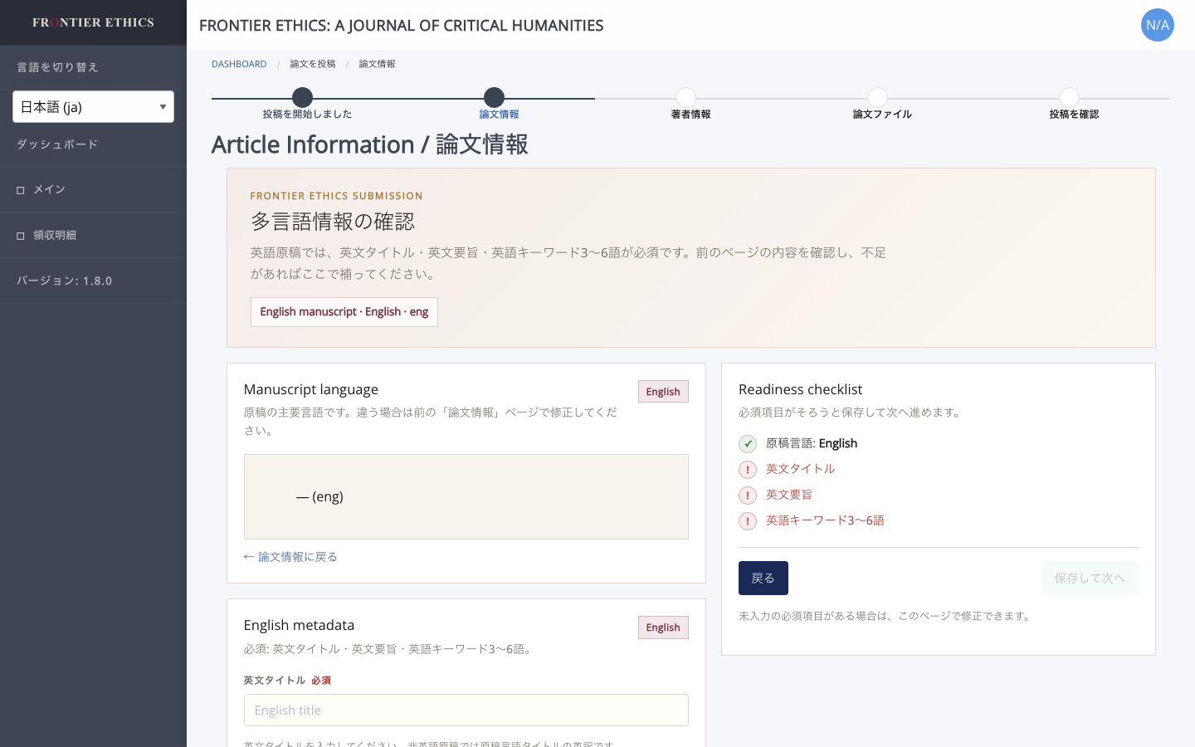
Task: Click the warning icon beside 英文要旨
Action: 748,496
